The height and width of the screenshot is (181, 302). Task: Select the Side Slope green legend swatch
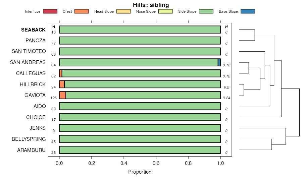[206, 11]
